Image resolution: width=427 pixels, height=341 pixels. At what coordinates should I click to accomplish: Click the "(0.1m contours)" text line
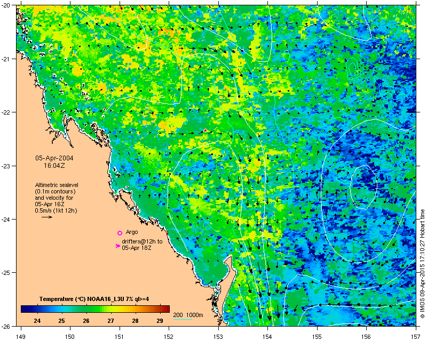(x=55, y=191)
